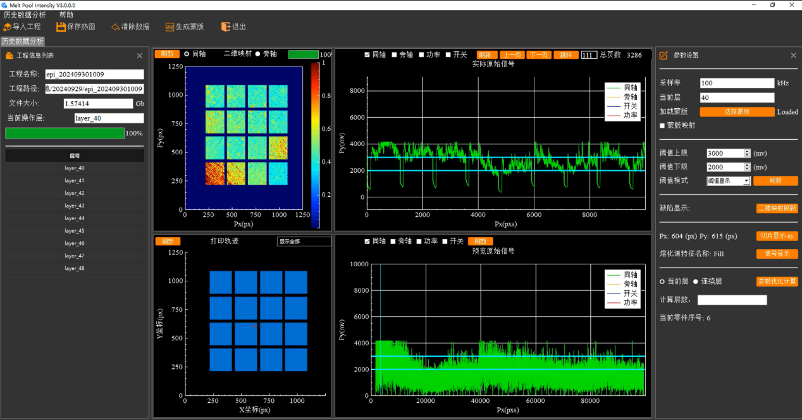Select layer_45 in the layer list
The height and width of the screenshot is (420, 802).
click(x=75, y=231)
